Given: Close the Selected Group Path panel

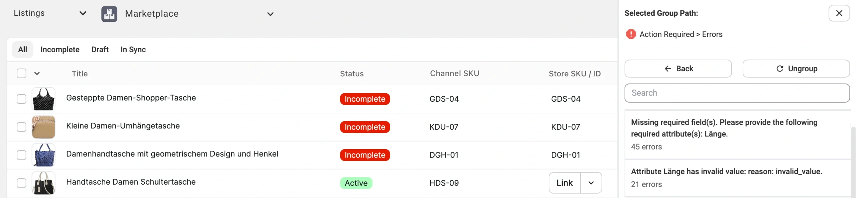Looking at the screenshot, I should pos(839,13).
